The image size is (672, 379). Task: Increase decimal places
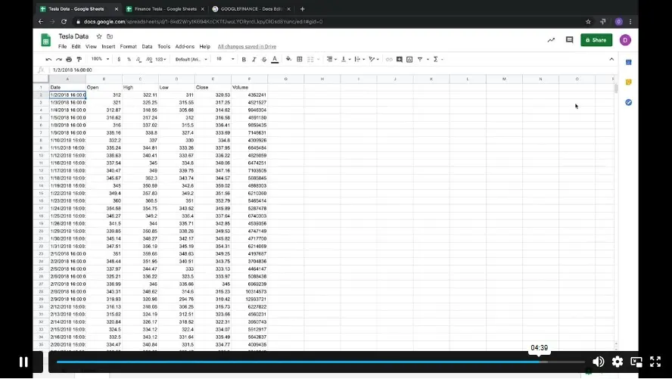click(149, 60)
